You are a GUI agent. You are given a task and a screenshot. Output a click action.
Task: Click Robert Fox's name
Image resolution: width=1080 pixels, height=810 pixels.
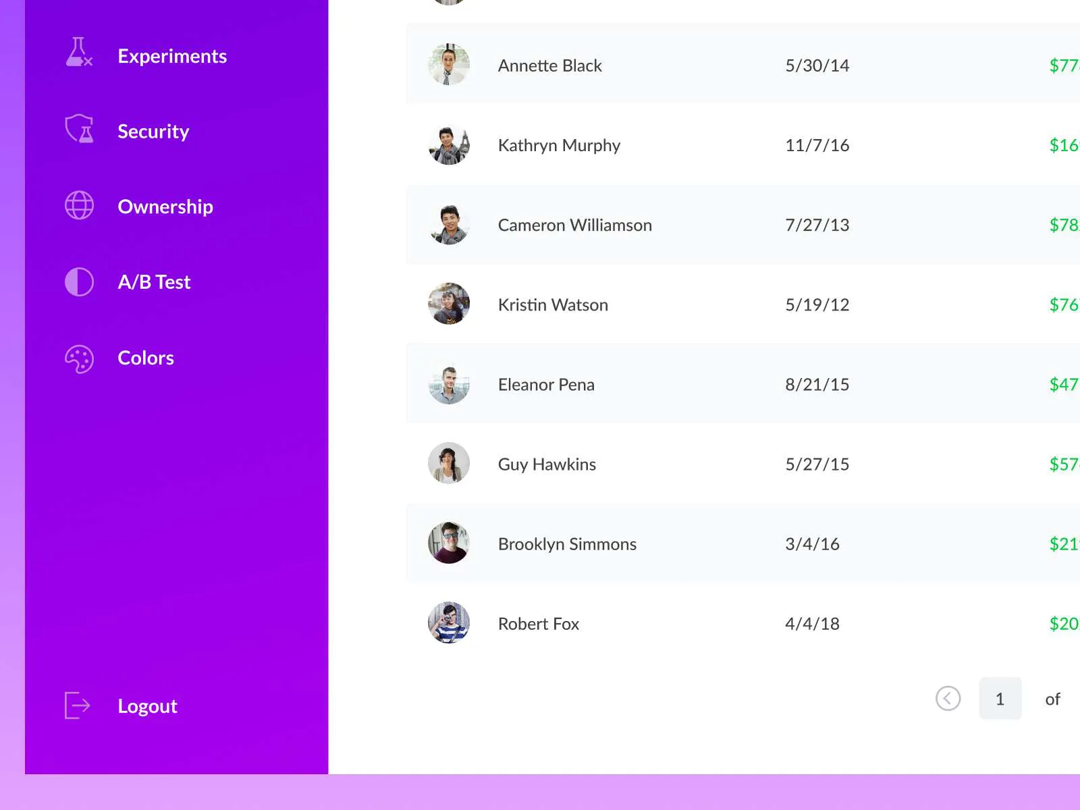pyautogui.click(x=538, y=624)
